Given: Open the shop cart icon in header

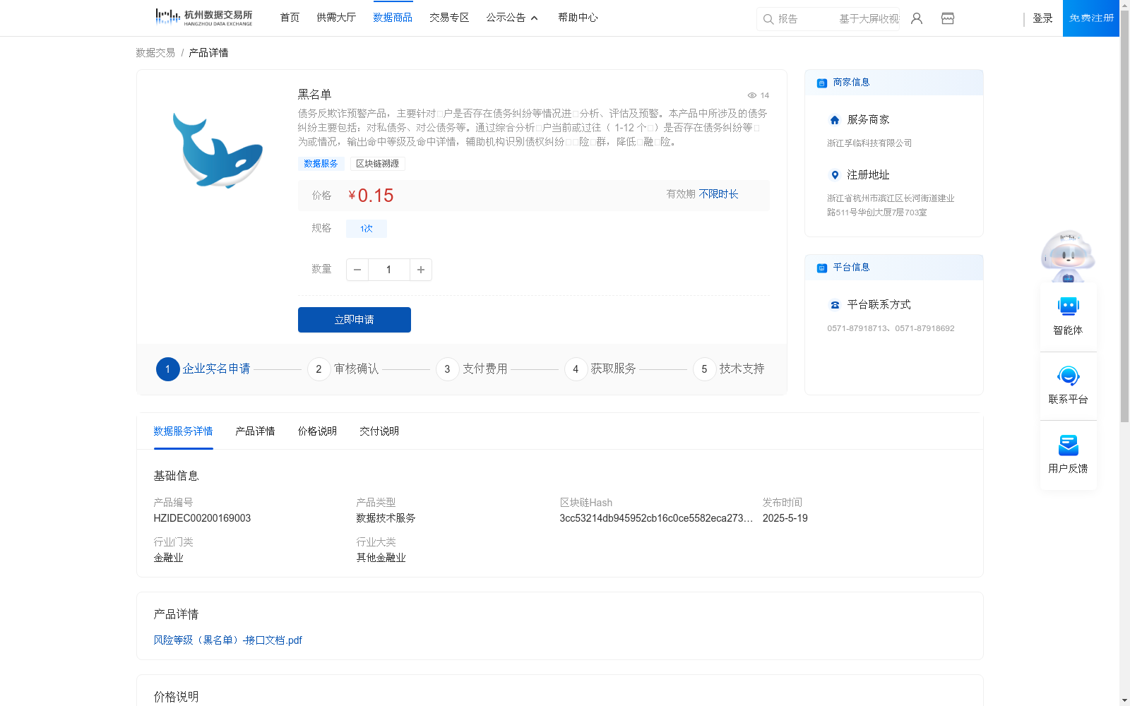Looking at the screenshot, I should [x=948, y=18].
